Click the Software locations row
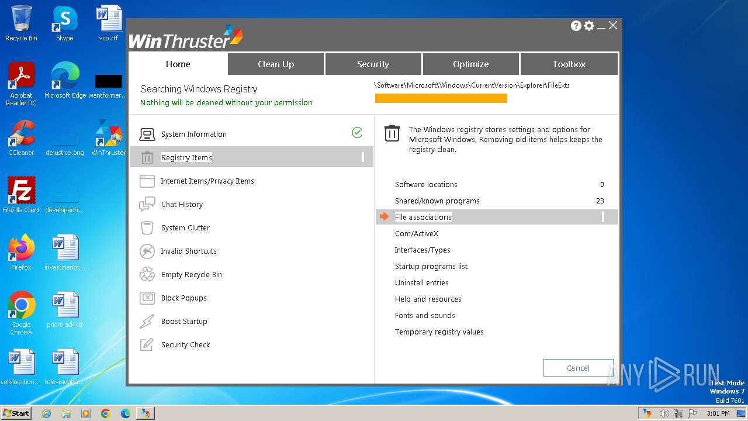748x421 pixels. (x=497, y=184)
